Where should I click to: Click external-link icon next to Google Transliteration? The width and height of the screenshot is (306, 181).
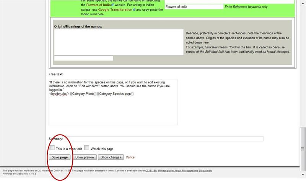click(x=134, y=10)
